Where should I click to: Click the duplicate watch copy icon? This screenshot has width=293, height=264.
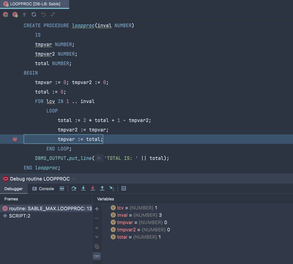[x=97, y=247]
